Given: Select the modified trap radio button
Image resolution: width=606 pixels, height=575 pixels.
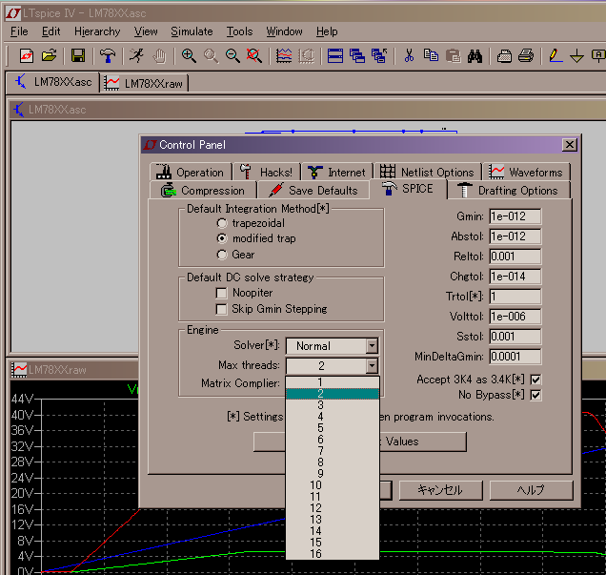Looking at the screenshot, I should tap(222, 238).
